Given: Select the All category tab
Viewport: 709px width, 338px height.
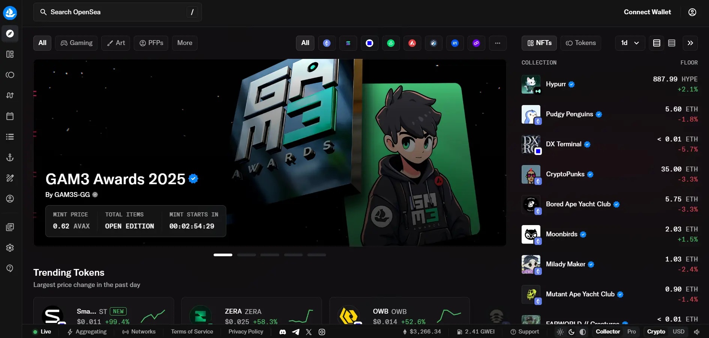Looking at the screenshot, I should 42,43.
